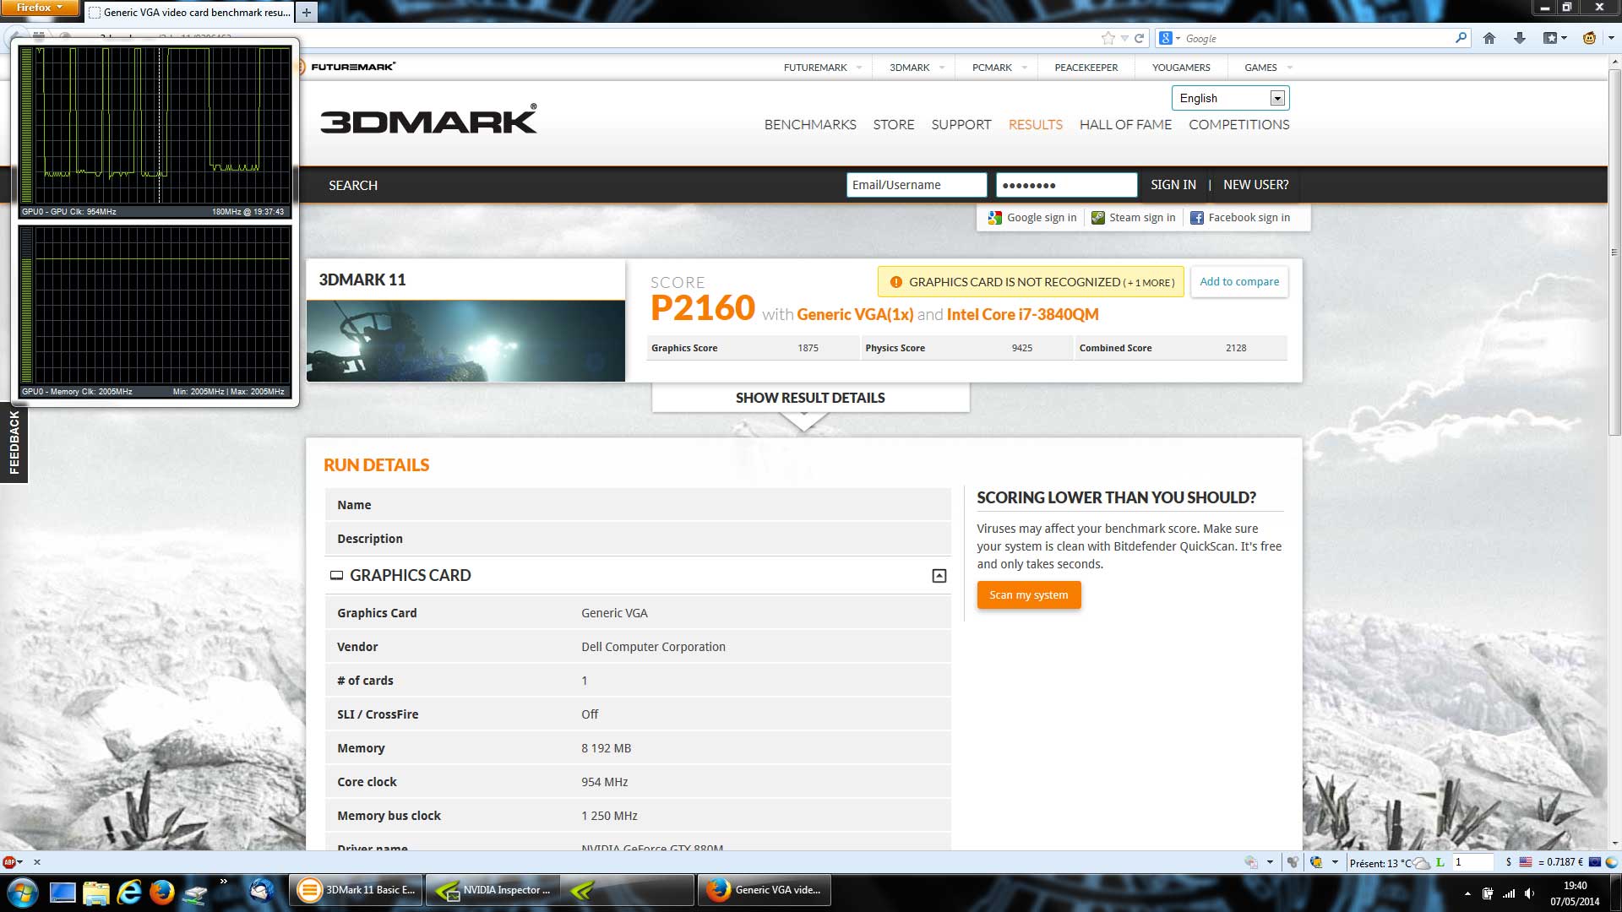Reload page with the refresh icon
Image resolution: width=1622 pixels, height=912 pixels.
[1139, 38]
